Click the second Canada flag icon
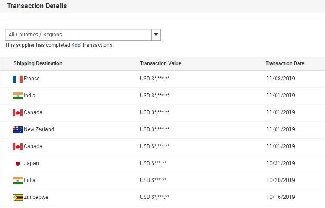 click(18, 147)
